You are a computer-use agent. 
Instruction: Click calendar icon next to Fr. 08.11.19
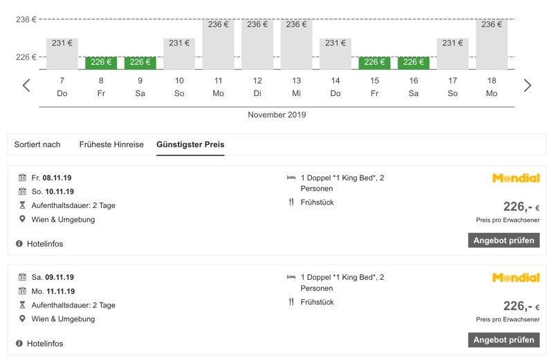click(22, 178)
